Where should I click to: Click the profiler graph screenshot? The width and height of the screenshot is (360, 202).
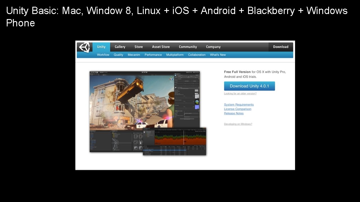(175, 141)
